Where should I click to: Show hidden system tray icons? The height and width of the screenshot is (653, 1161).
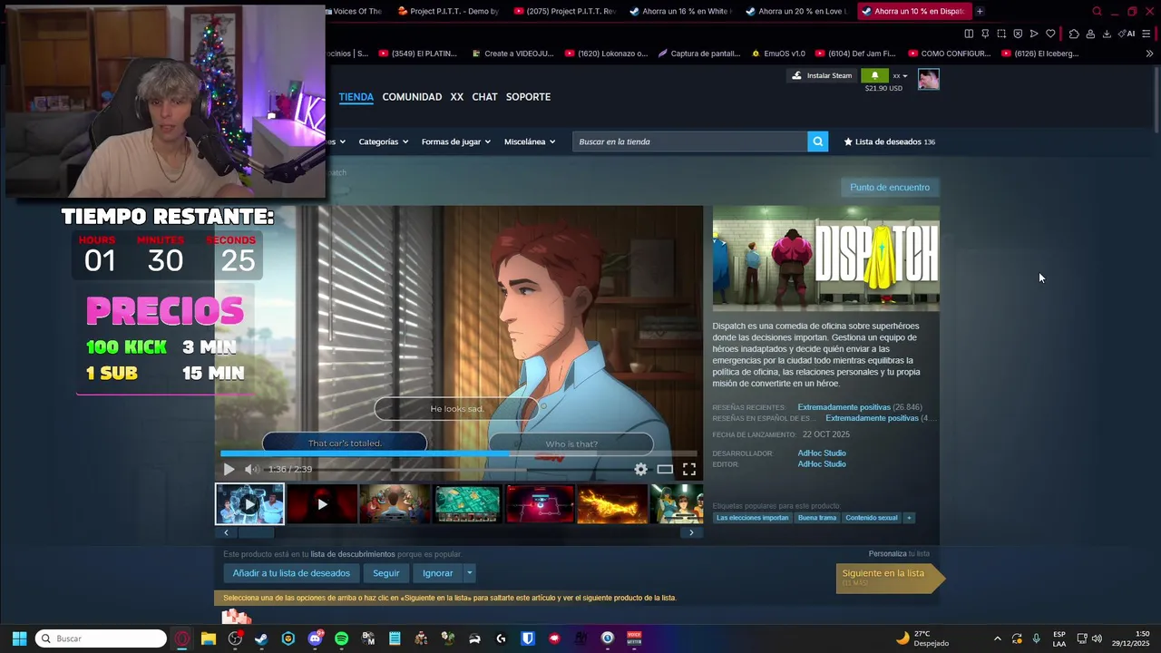pyautogui.click(x=998, y=638)
